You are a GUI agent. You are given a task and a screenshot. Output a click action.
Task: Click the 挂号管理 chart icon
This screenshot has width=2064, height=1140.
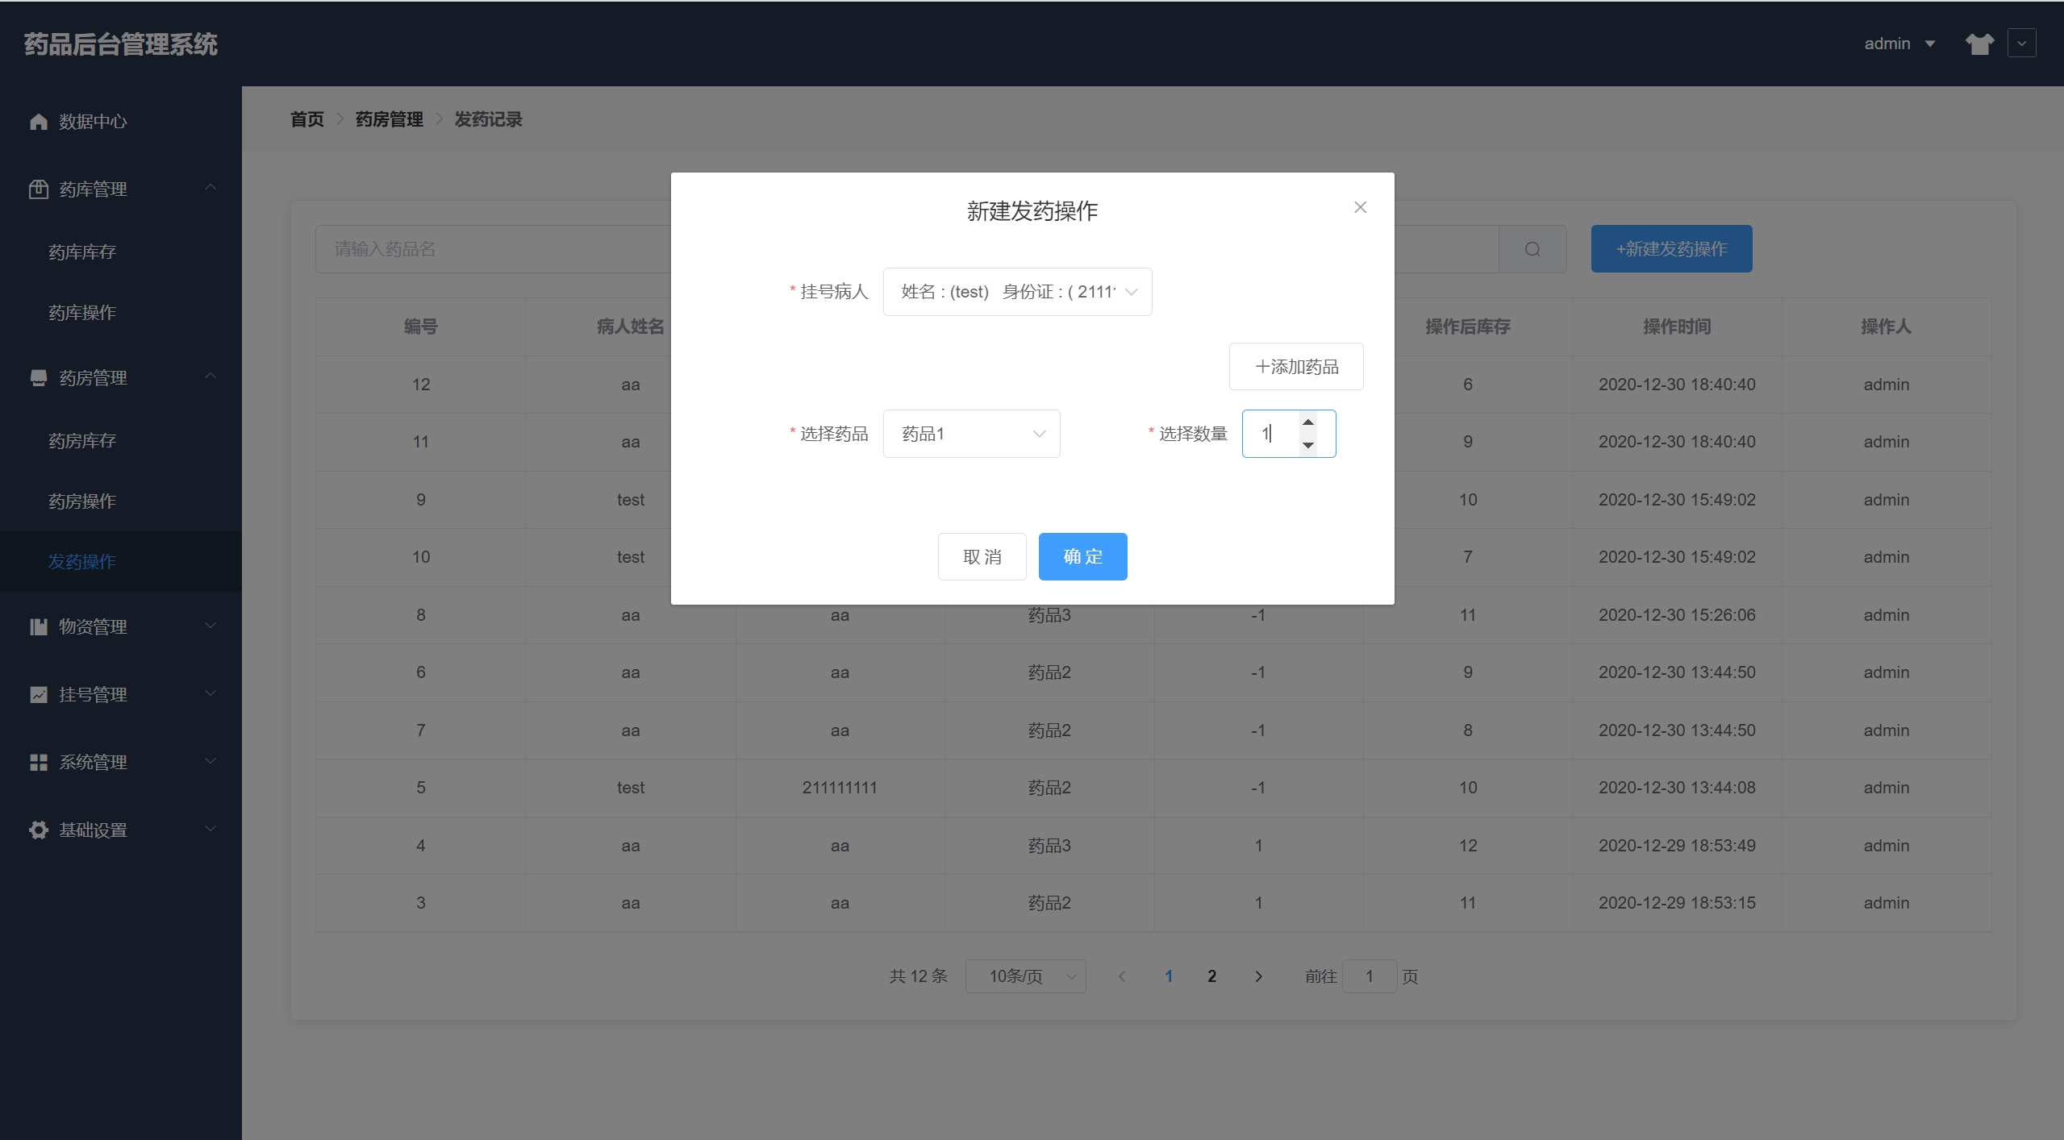[38, 694]
